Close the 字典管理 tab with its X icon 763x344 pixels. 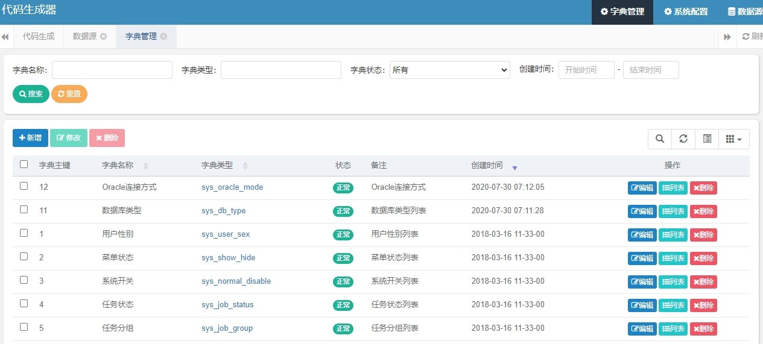click(x=163, y=37)
